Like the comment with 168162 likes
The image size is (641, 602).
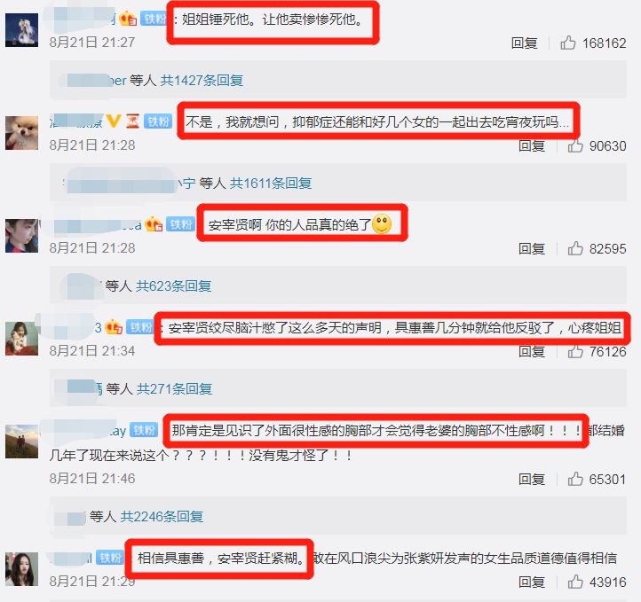[568, 43]
